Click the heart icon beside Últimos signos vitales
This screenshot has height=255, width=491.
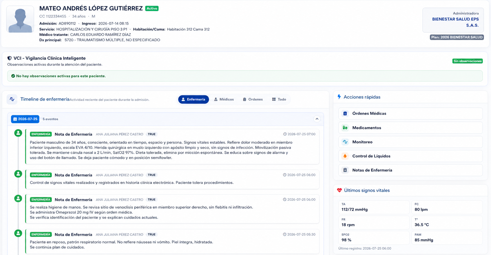coord(339,190)
